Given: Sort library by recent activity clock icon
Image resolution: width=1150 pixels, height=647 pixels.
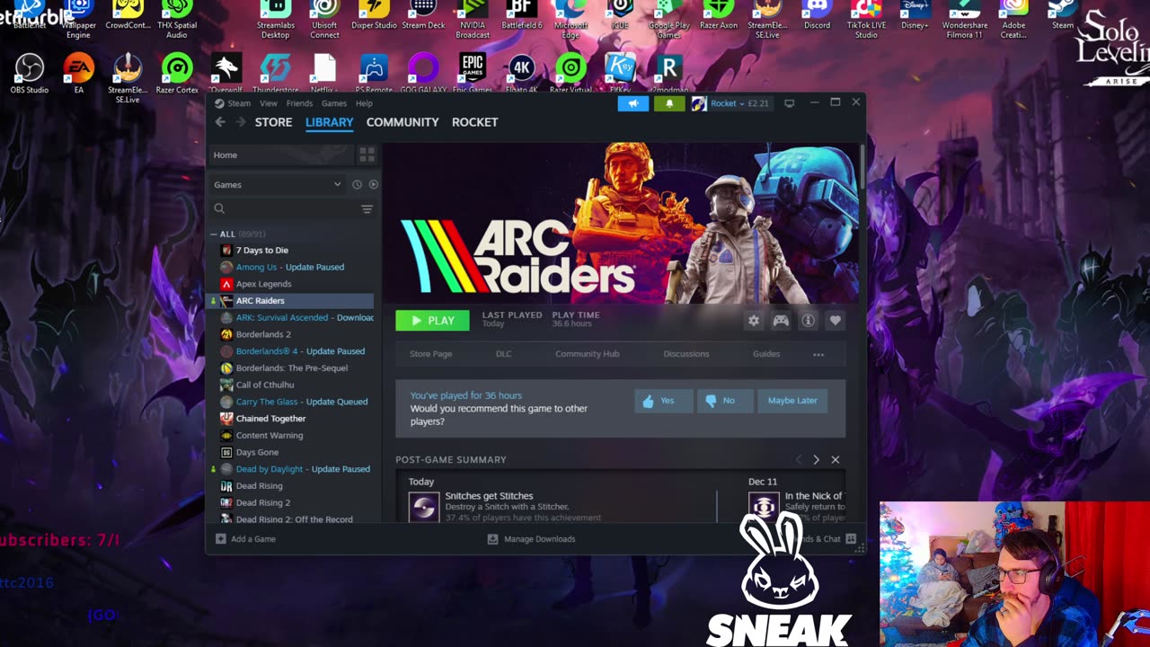Looking at the screenshot, I should pos(357,184).
